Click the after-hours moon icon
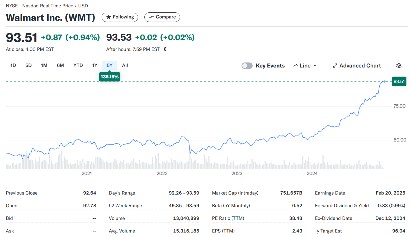411x237 pixels. (165, 49)
